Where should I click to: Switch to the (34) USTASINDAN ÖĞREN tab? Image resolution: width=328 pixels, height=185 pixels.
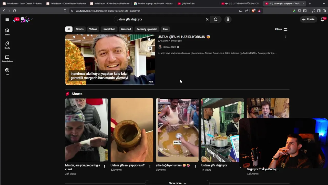point(240,4)
